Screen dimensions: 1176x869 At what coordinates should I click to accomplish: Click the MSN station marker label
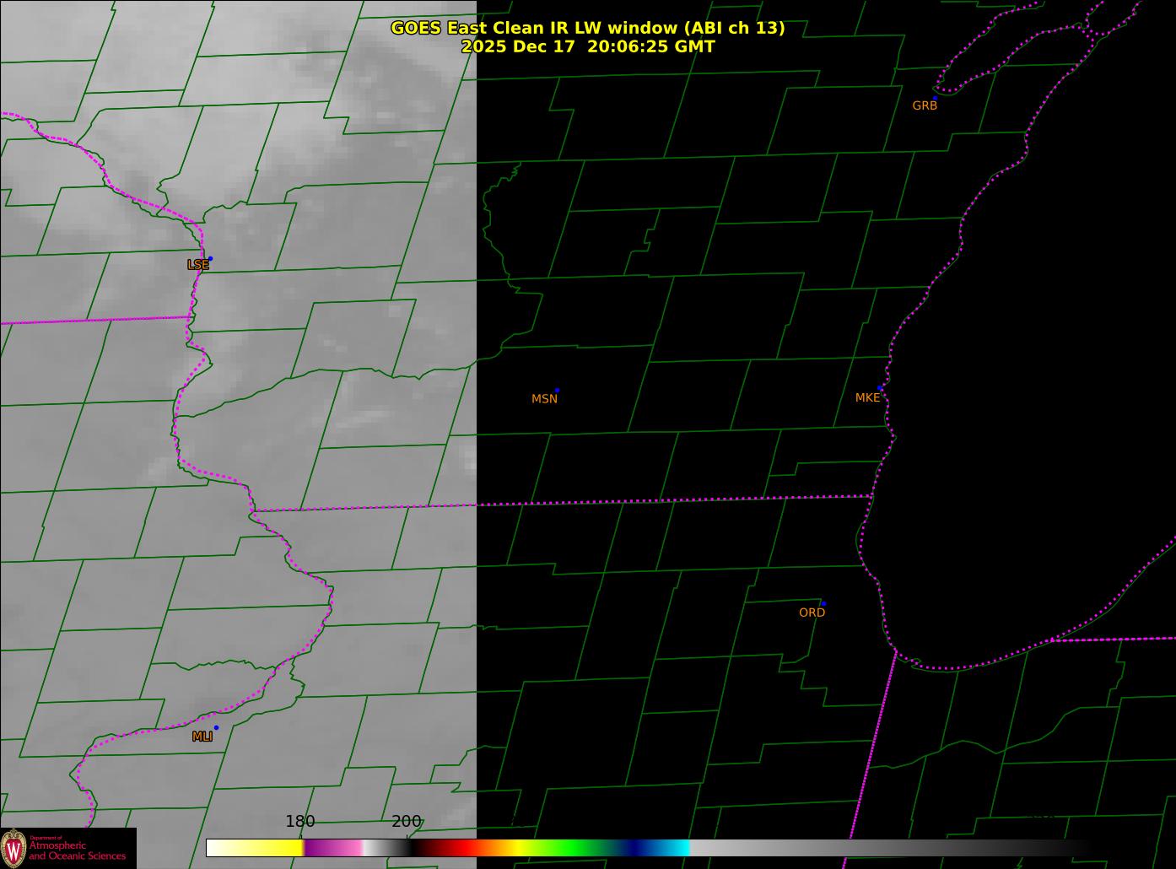pyautogui.click(x=544, y=398)
